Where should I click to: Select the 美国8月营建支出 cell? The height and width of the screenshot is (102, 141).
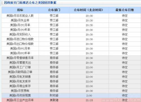pos(20,63)
